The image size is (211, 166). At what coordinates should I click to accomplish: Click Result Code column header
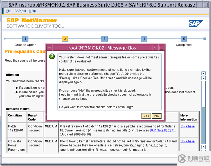[35, 117]
